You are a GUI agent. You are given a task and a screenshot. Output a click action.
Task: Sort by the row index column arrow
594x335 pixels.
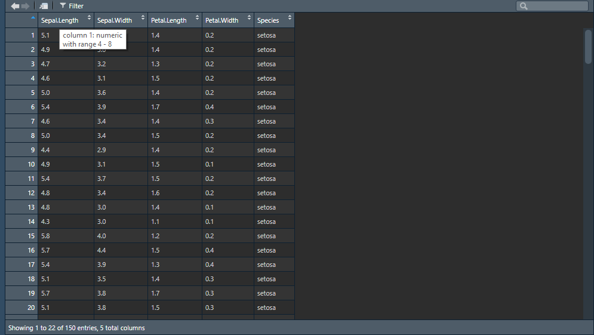[x=32, y=17]
